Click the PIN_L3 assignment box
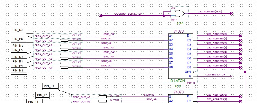This screenshot has width=258, height=103. [19, 50]
